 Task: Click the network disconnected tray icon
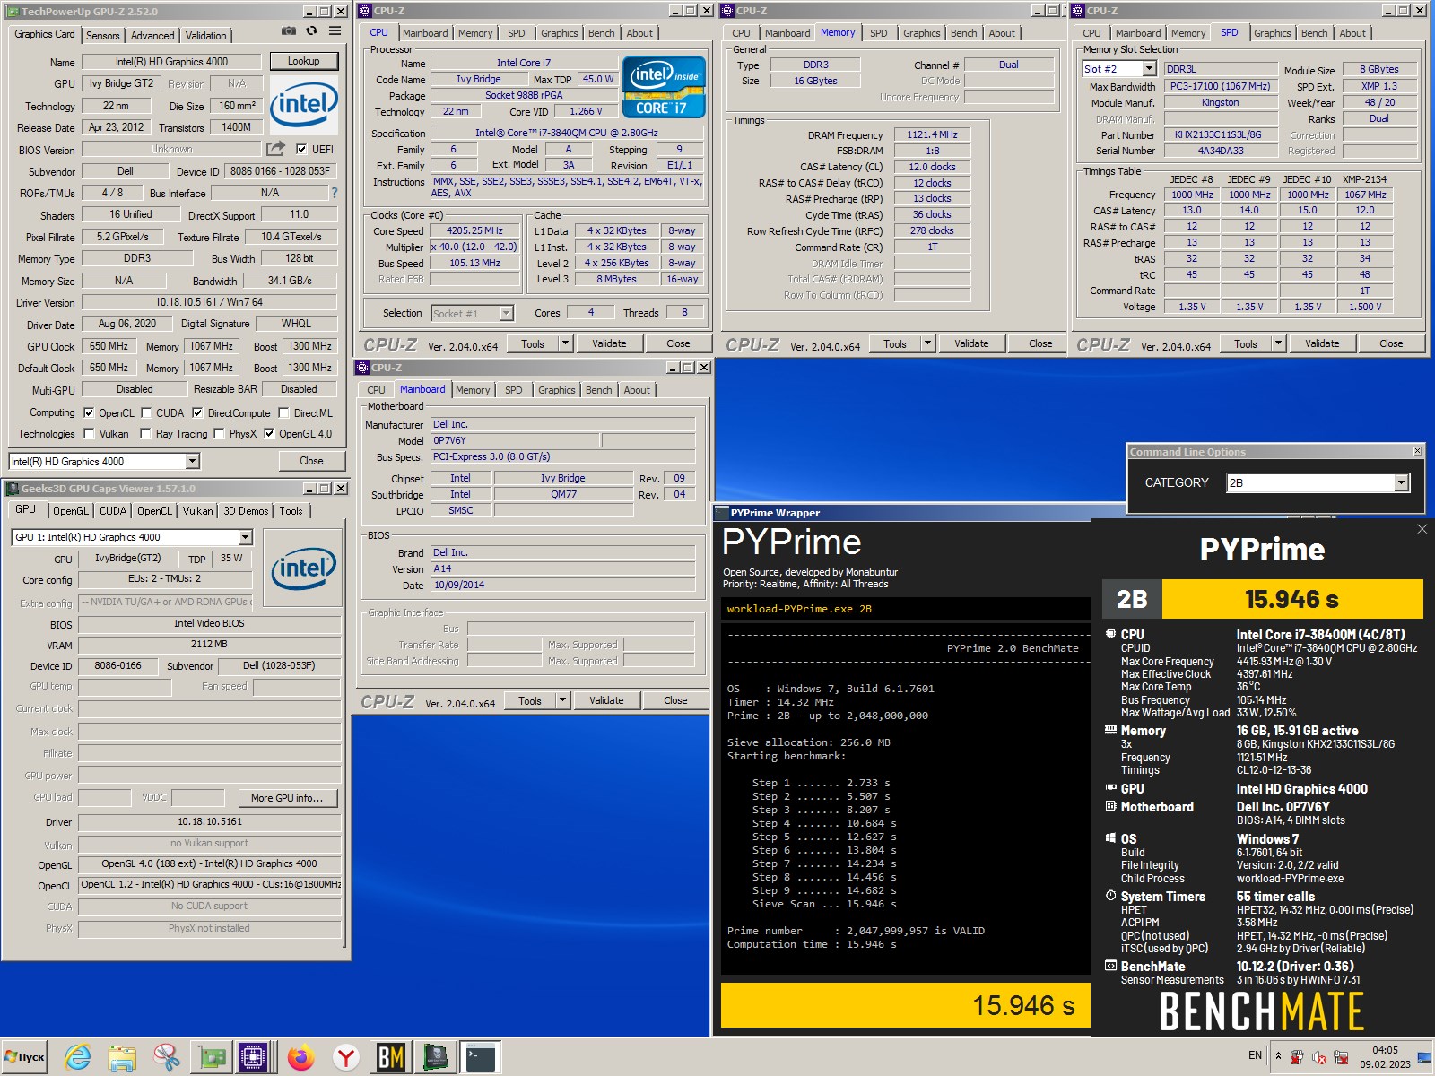click(1341, 1057)
